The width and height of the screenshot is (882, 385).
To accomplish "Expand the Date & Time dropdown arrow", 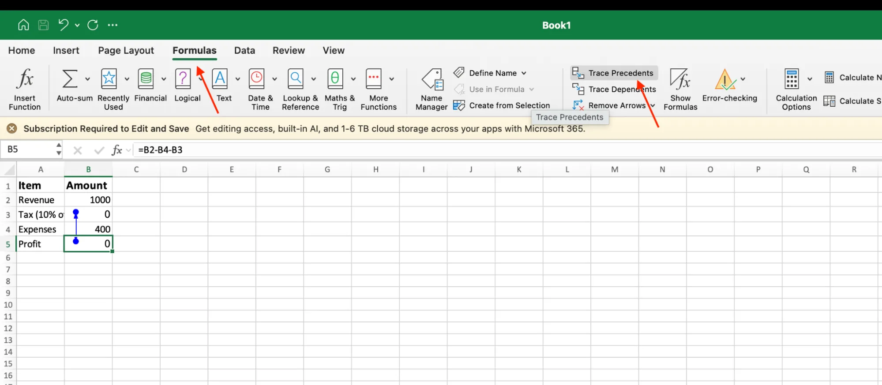I will click(274, 79).
